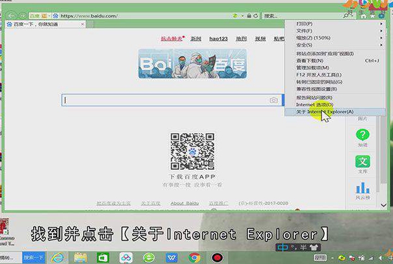
Task: Open Google Chrome from the taskbar
Action: point(194,258)
